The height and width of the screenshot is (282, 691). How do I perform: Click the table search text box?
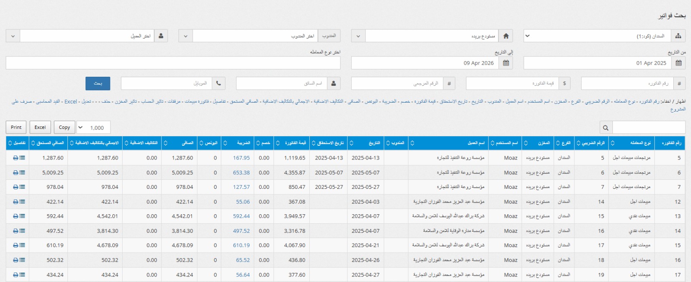(649, 128)
